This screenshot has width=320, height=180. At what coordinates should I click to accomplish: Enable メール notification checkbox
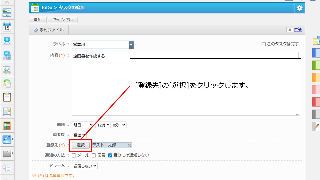pyautogui.click(x=74, y=155)
